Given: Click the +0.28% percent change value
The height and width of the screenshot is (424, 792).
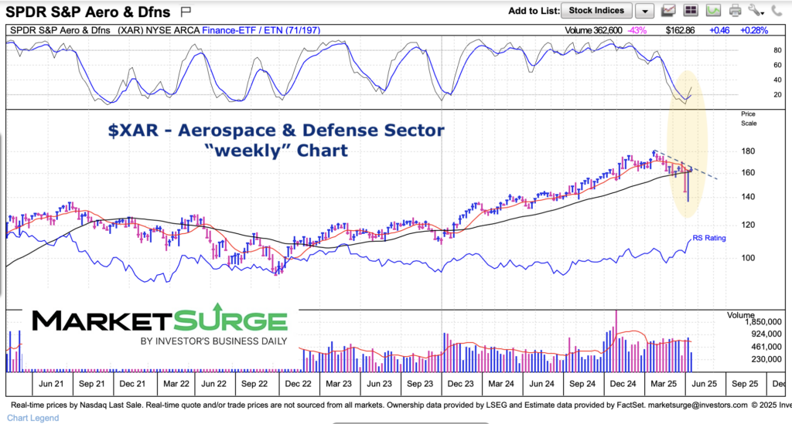Looking at the screenshot, I should [x=754, y=30].
